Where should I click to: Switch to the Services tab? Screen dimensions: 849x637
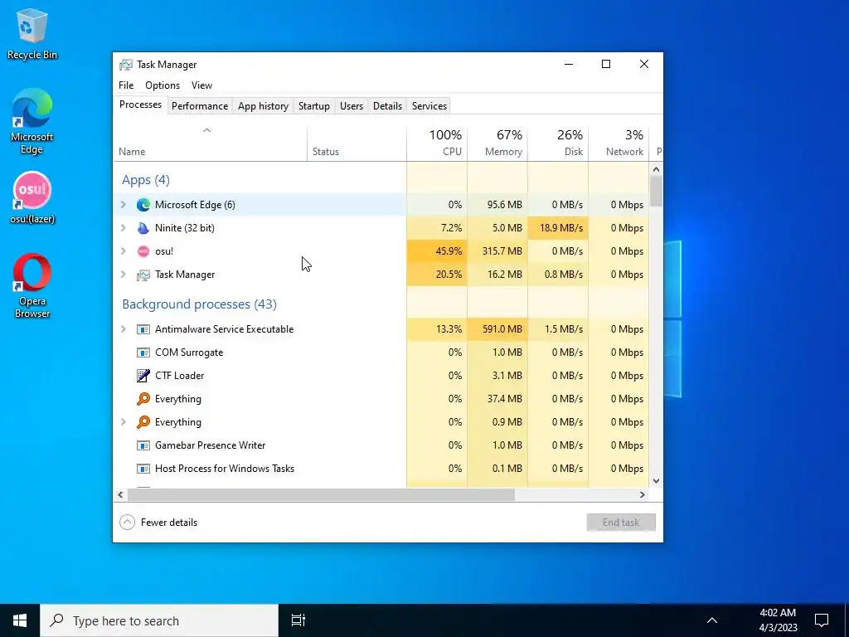(429, 106)
